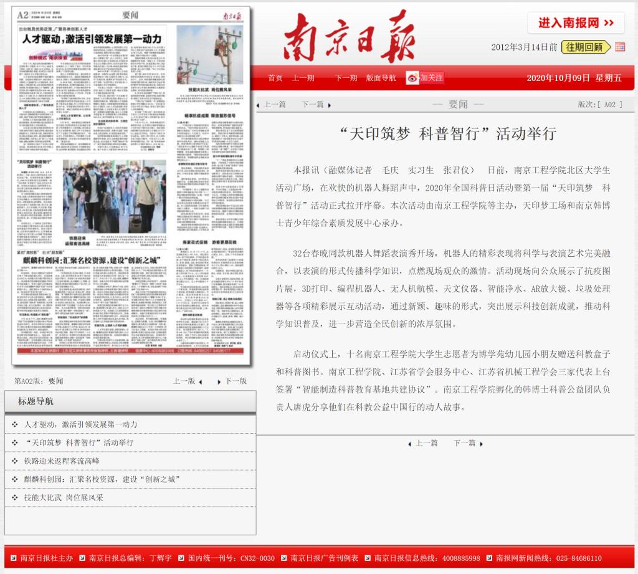The image size is (638, 574).
Task: Open 麒麟科创园 article in the title list
Action: [x=102, y=479]
